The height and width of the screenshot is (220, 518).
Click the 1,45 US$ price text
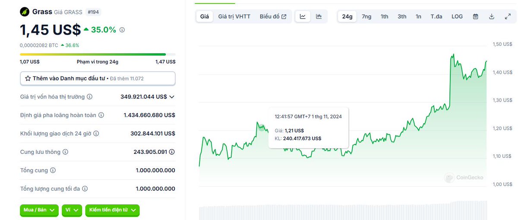(50, 30)
